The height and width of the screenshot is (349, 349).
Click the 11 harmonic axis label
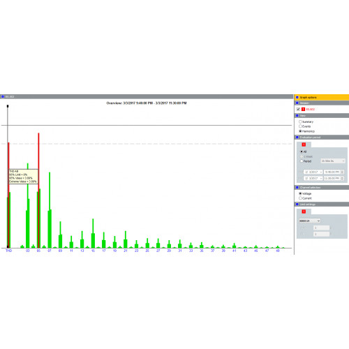coord(71,251)
